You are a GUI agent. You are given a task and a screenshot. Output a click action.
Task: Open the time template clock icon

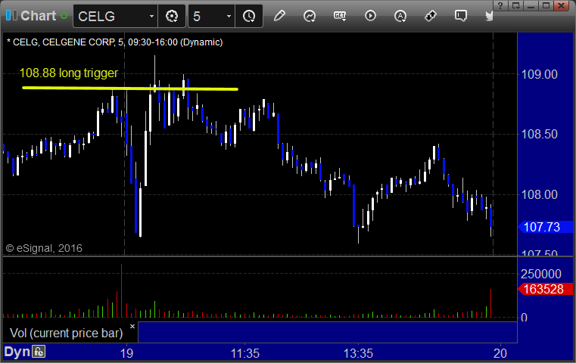click(249, 16)
